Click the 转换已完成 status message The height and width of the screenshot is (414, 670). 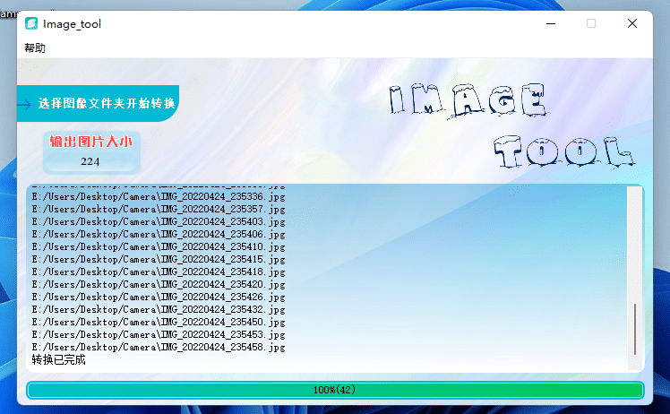coord(58,360)
